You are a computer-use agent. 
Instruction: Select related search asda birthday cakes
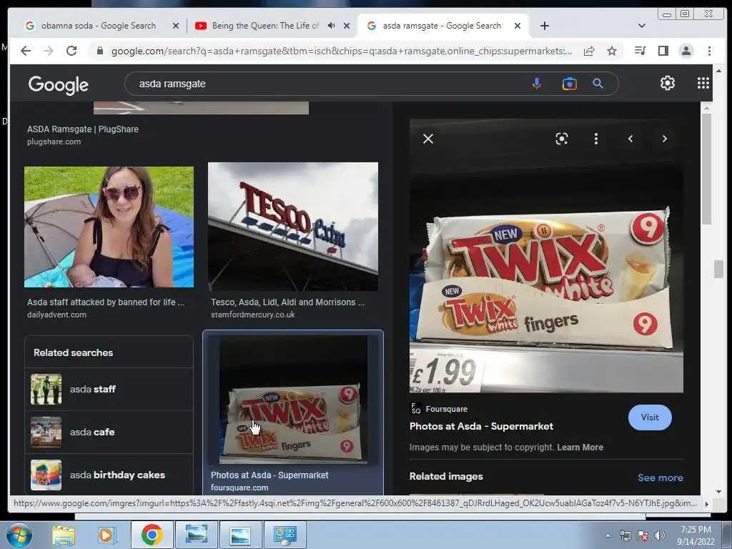point(109,475)
